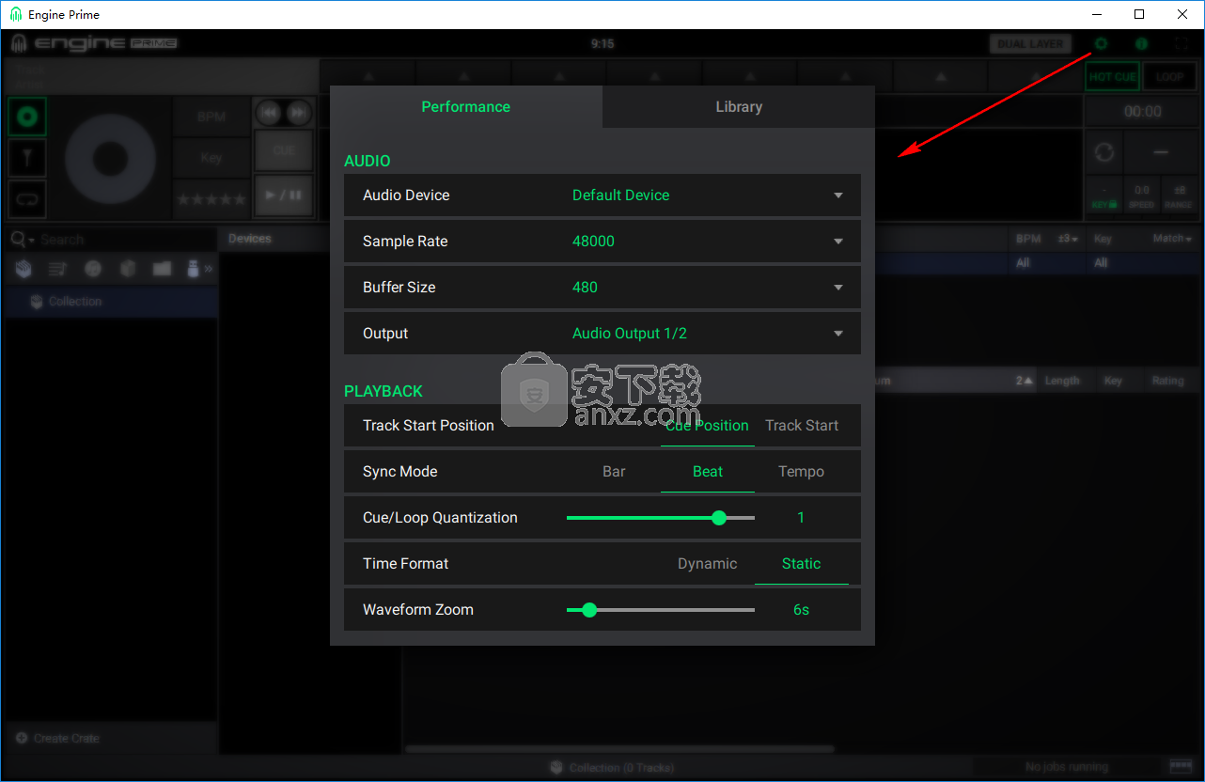The width and height of the screenshot is (1205, 782).
Task: Adjust the Waveform Zoom slider
Action: [661, 610]
